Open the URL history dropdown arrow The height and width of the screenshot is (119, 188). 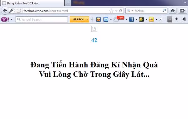116,11
